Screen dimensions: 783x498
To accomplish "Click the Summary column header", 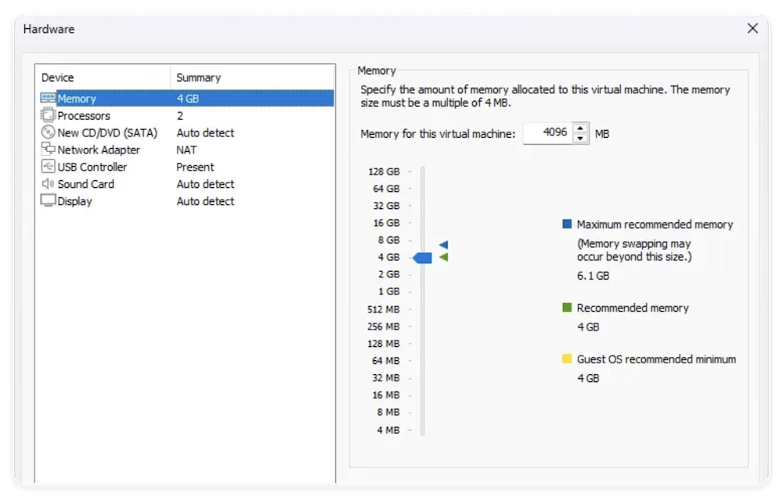I will point(198,78).
